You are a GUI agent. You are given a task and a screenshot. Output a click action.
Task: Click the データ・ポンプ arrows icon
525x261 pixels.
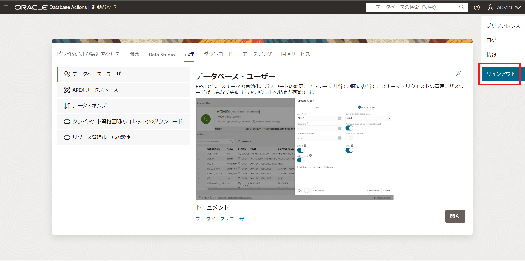point(67,106)
